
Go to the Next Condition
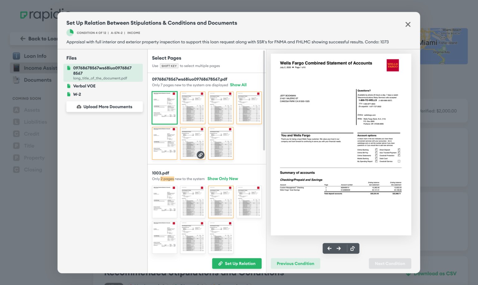[390, 264]
